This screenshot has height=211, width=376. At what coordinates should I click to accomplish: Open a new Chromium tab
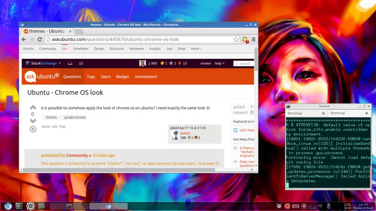(x=79, y=31)
